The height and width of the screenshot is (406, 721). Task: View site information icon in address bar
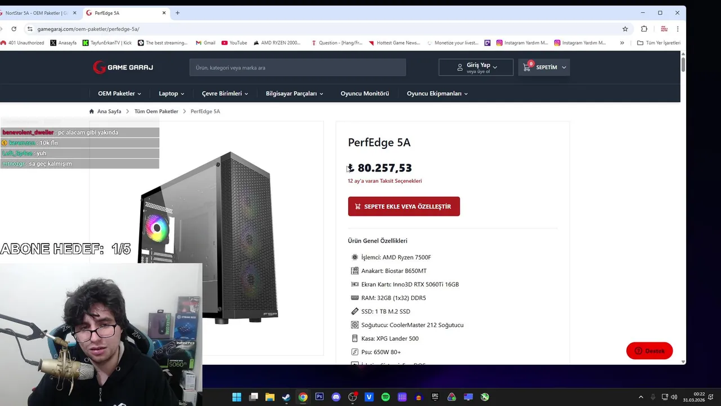pos(29,29)
